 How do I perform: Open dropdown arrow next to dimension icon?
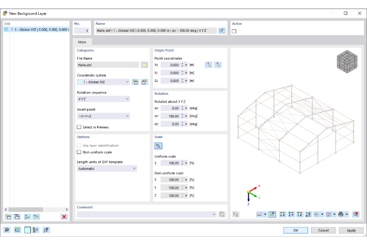click(x=265, y=214)
